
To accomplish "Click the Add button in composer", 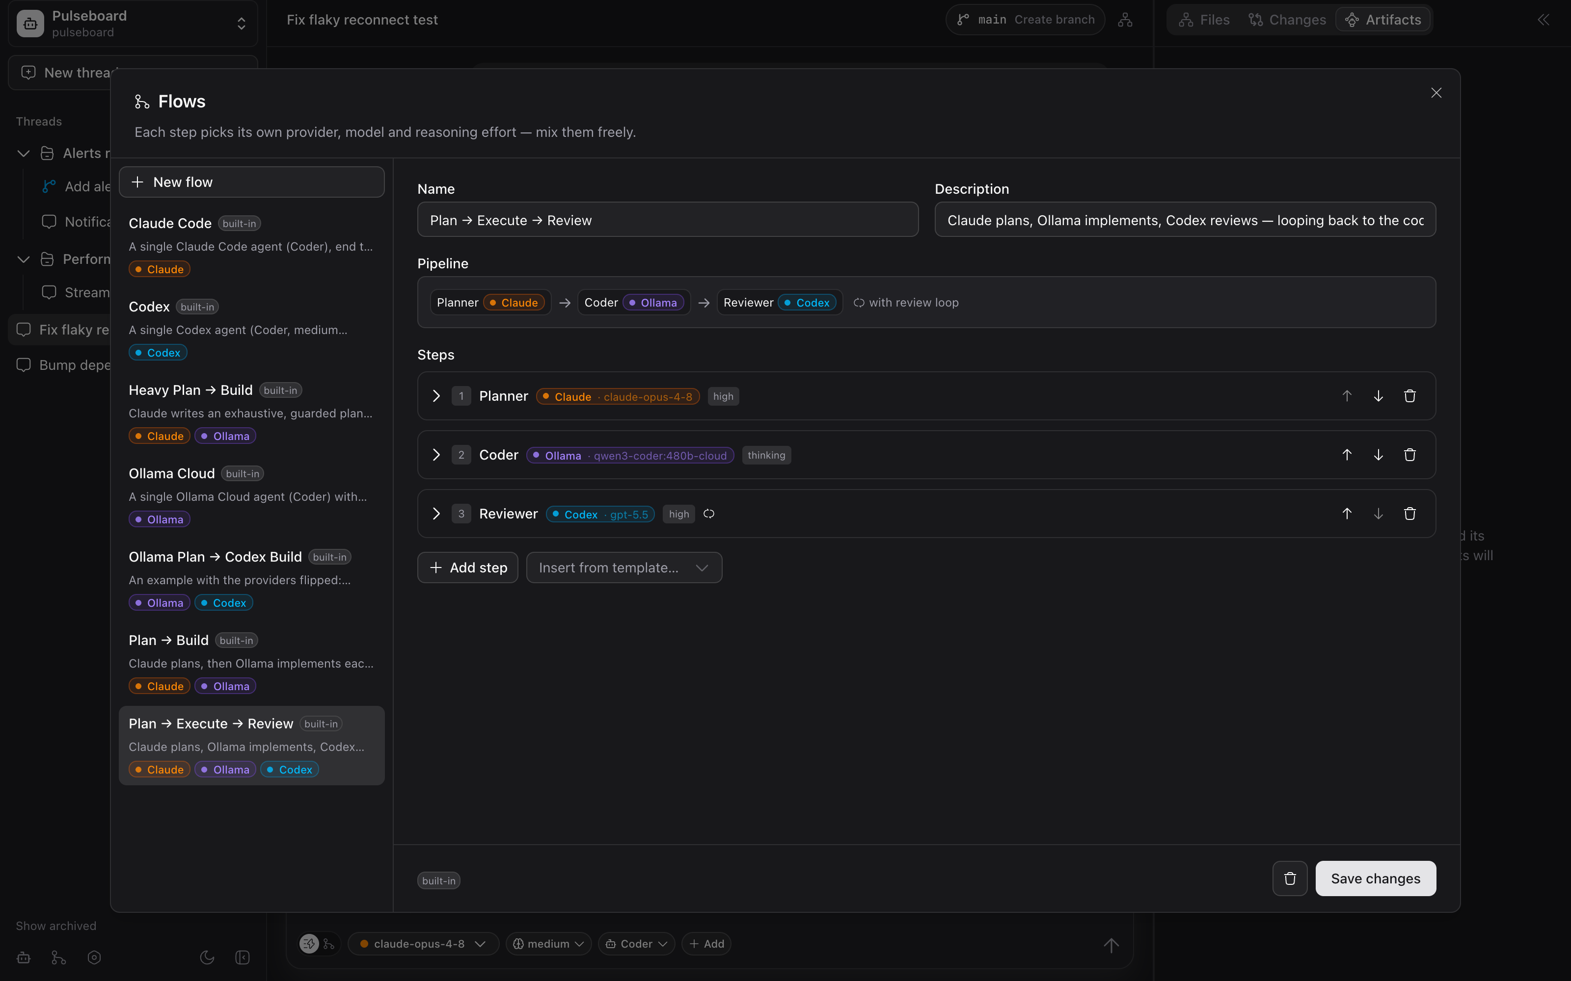I will coord(706,944).
